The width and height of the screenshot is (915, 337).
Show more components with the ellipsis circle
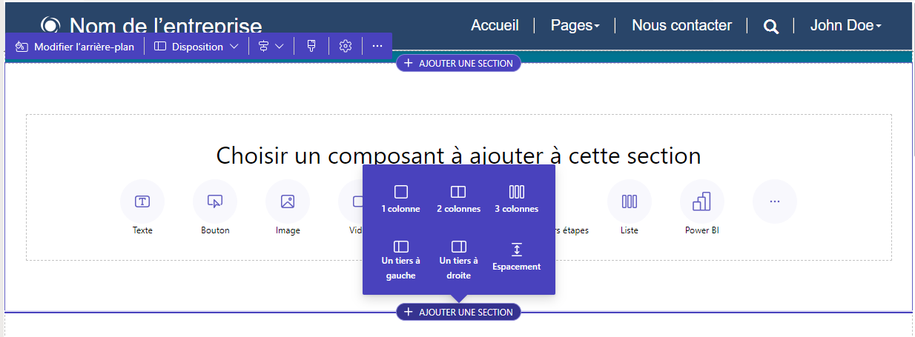coord(775,201)
